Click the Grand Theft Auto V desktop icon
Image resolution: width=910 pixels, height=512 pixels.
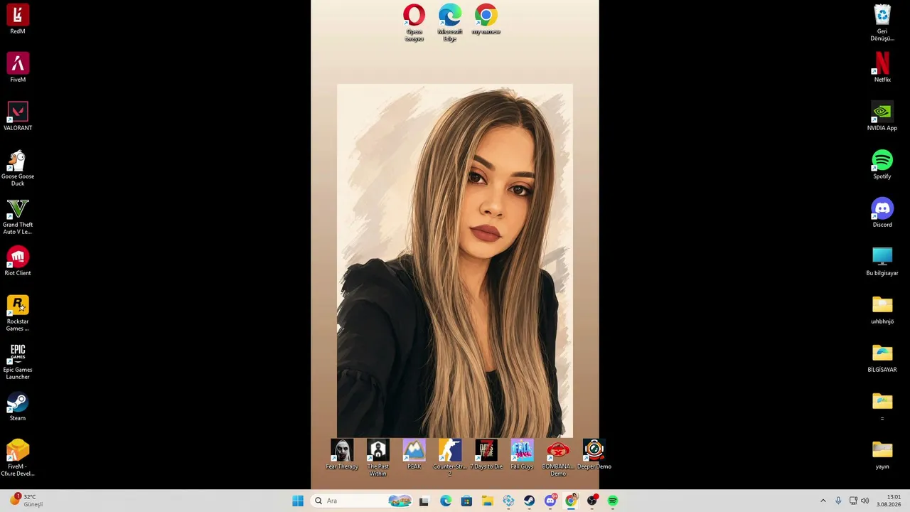[x=18, y=216]
